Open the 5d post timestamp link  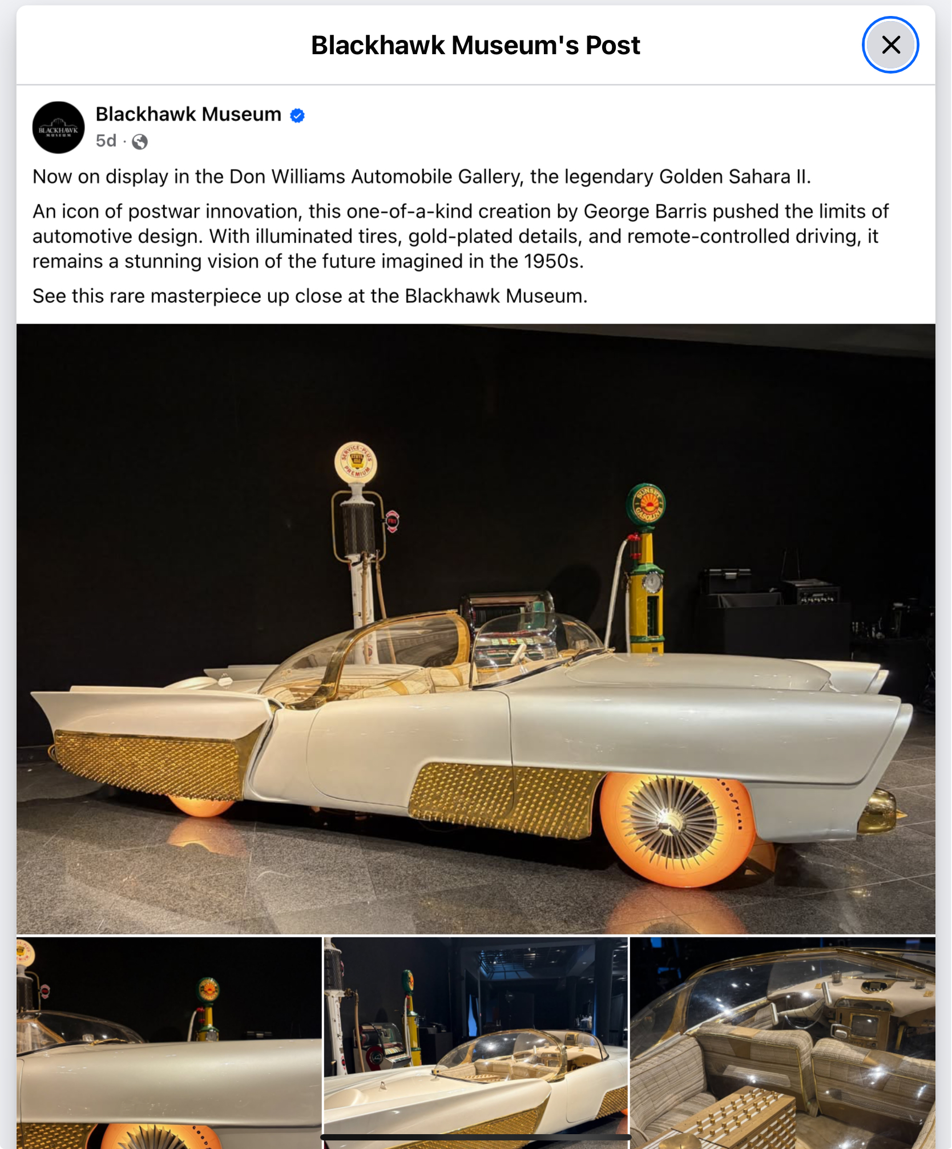(x=106, y=141)
